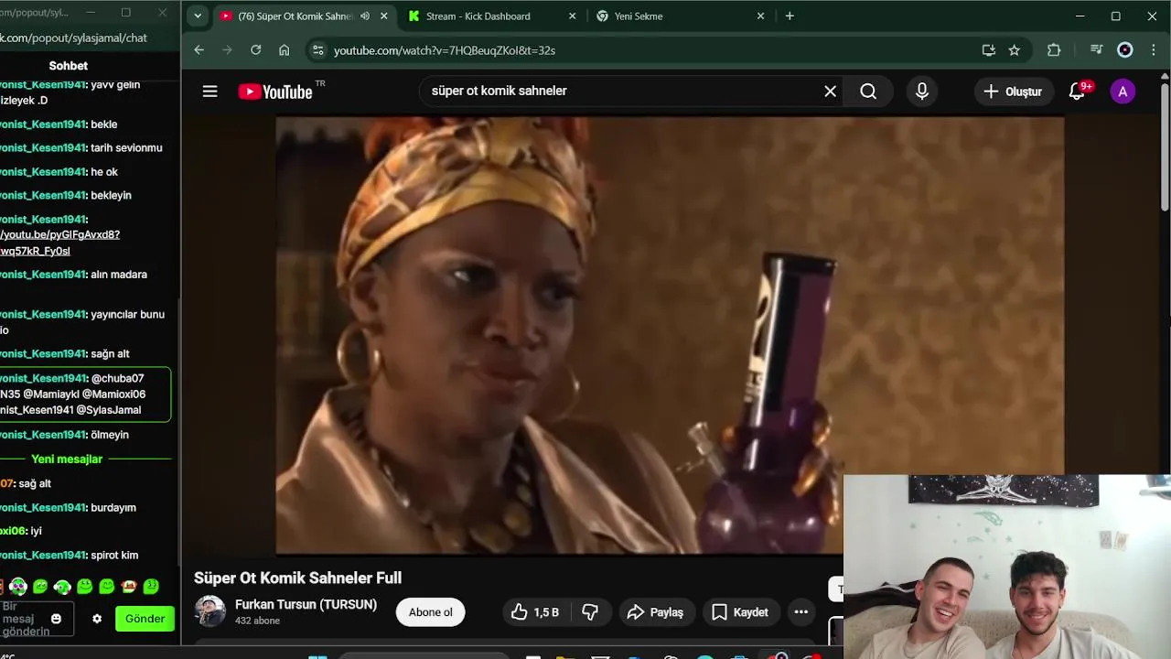Like the video with thumbs-up

coord(536,612)
